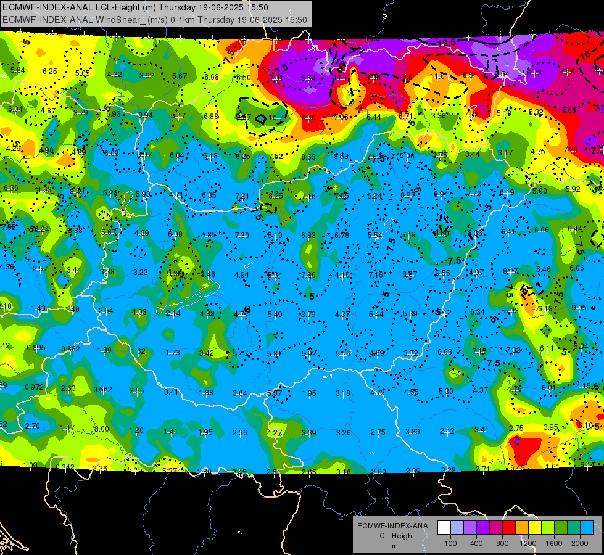Click the wind shear value 9.55

442,273
